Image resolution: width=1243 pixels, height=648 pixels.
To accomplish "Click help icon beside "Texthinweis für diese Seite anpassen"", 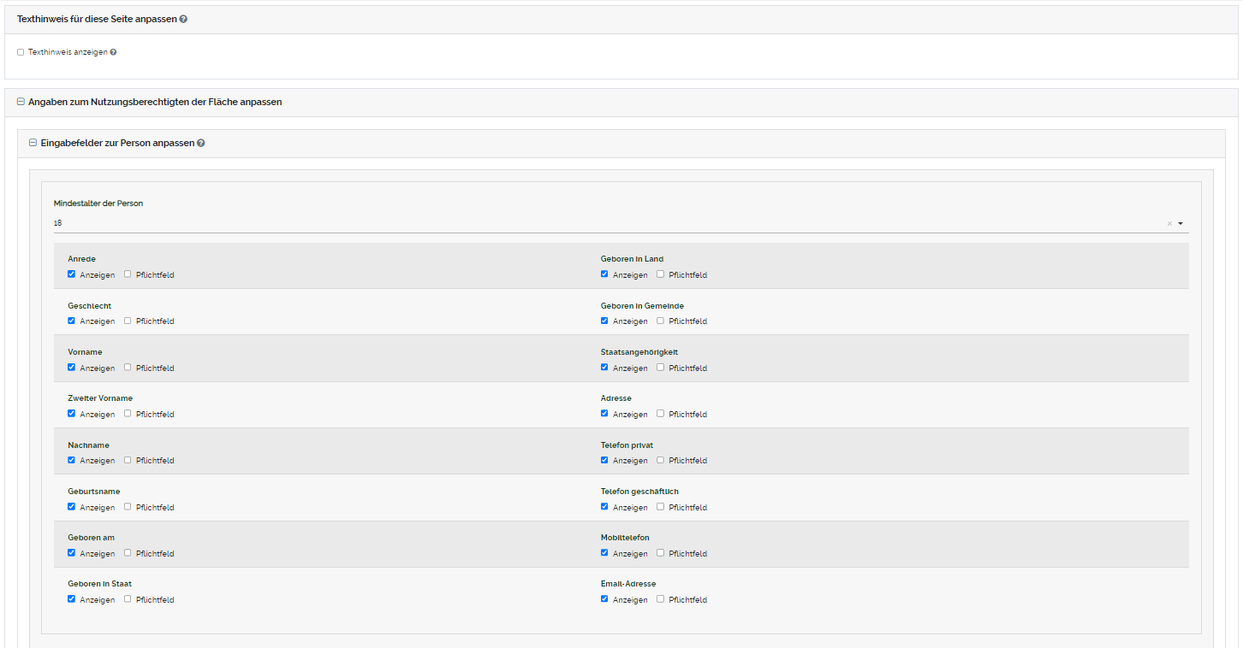I will (183, 19).
